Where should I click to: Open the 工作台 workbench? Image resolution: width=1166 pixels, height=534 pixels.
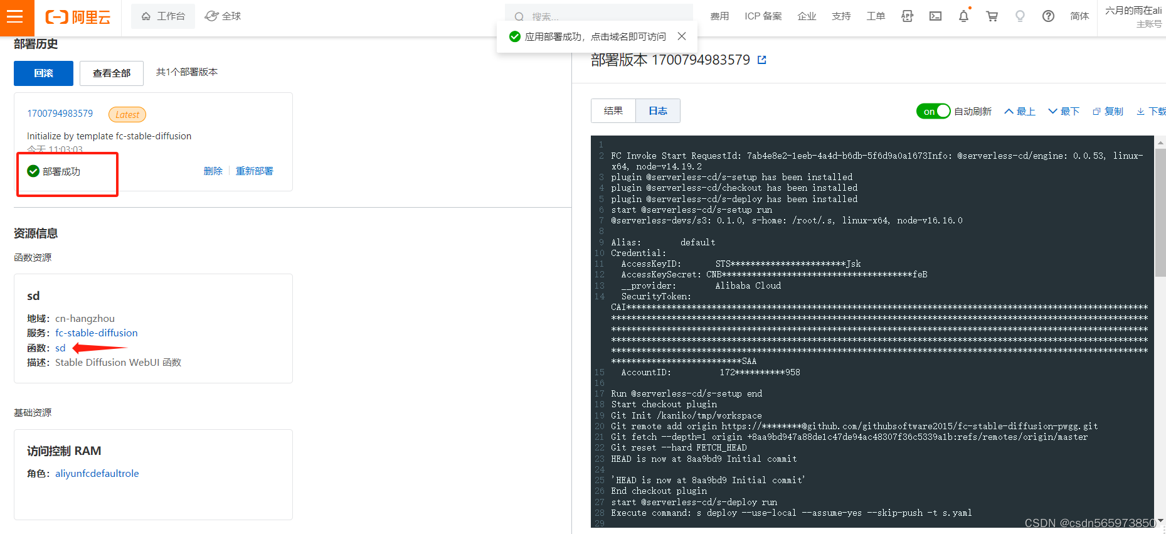point(163,16)
